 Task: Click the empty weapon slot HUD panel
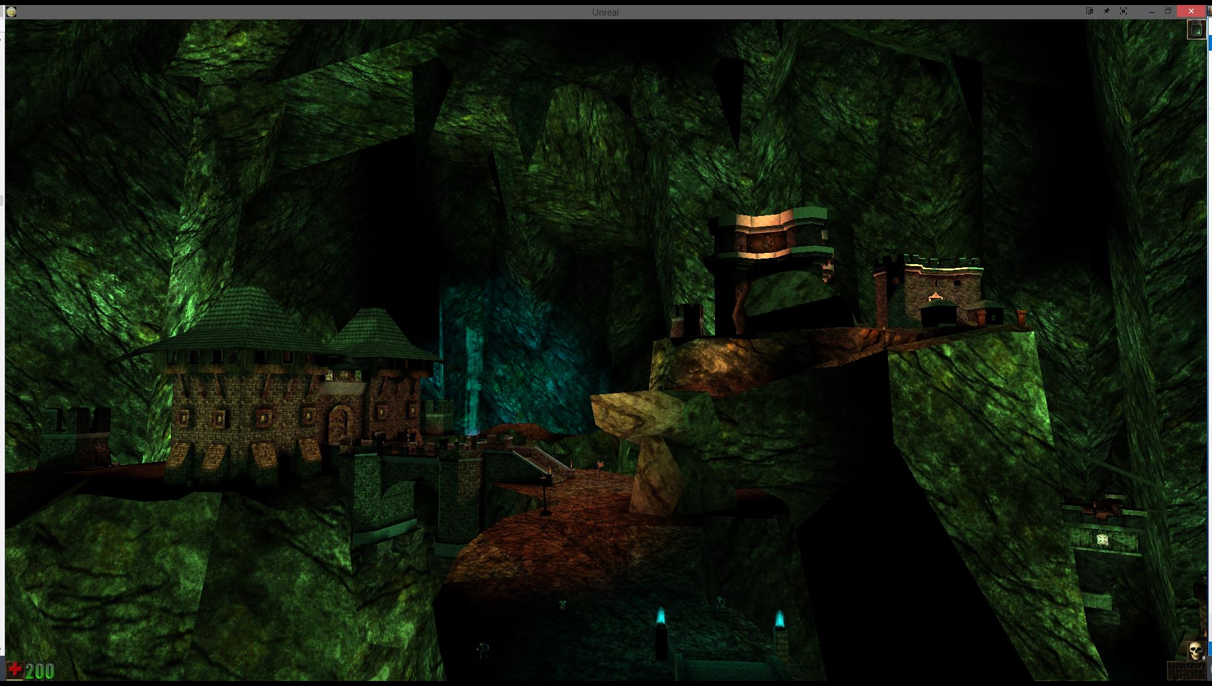[x=1186, y=671]
